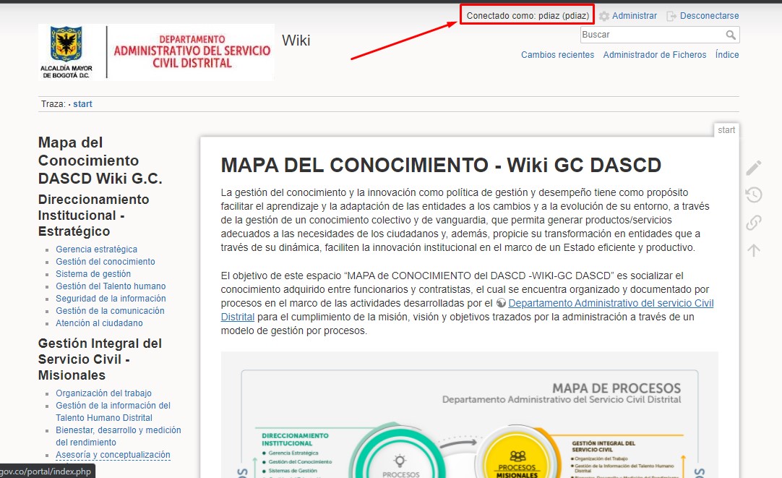Follow Departamento Administrativo del servicio Civil Distrital link

click(611, 303)
